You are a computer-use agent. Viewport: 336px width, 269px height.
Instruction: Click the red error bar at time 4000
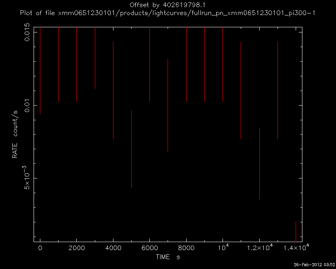(113, 91)
